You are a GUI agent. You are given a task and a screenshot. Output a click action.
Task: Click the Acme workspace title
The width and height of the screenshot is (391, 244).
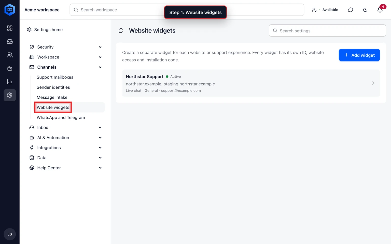[x=42, y=10]
